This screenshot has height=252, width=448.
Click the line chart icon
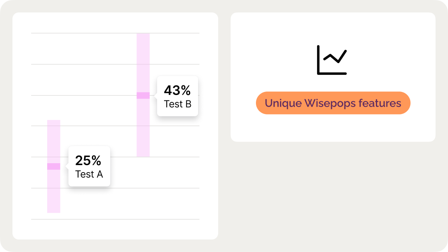332,60
